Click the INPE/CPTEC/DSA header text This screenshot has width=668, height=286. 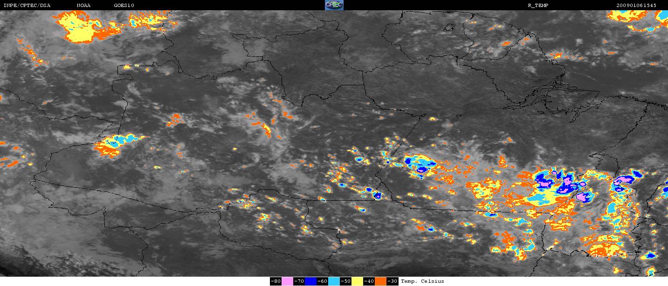tap(27, 5)
